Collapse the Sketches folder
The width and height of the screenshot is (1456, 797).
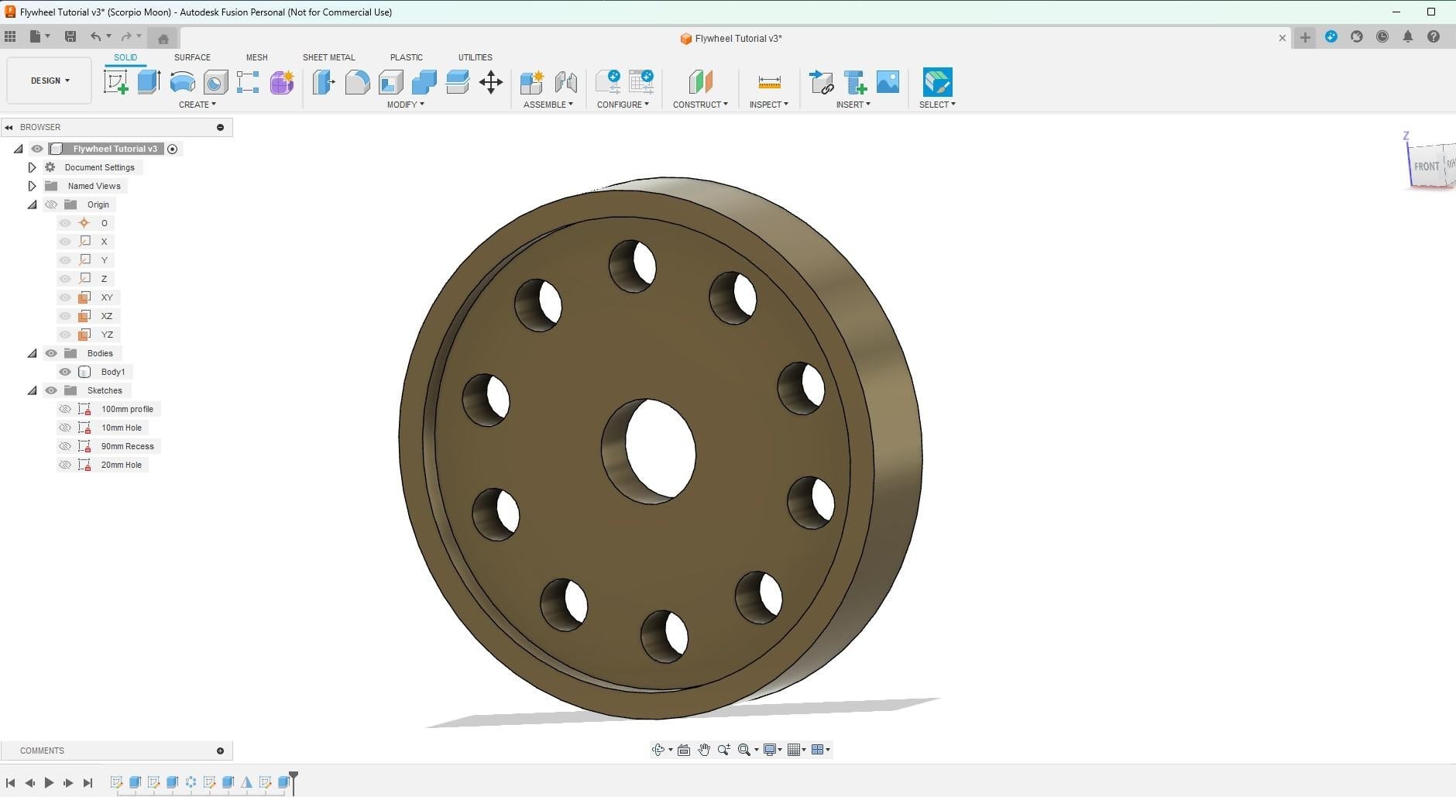(32, 390)
